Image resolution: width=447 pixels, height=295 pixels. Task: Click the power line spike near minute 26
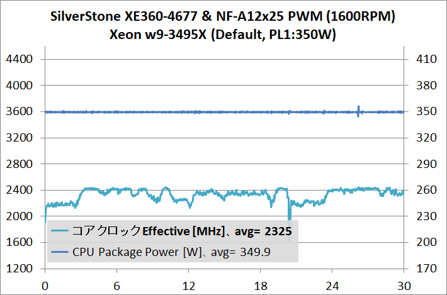pos(358,111)
